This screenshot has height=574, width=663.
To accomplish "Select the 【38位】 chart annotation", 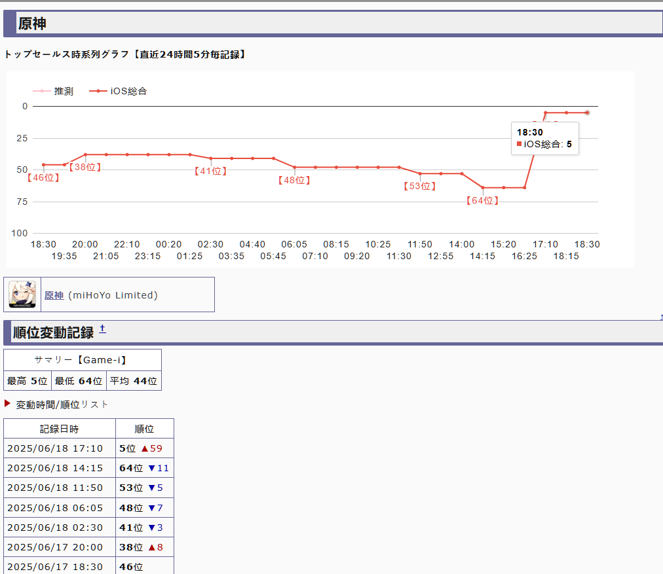I will (x=85, y=168).
